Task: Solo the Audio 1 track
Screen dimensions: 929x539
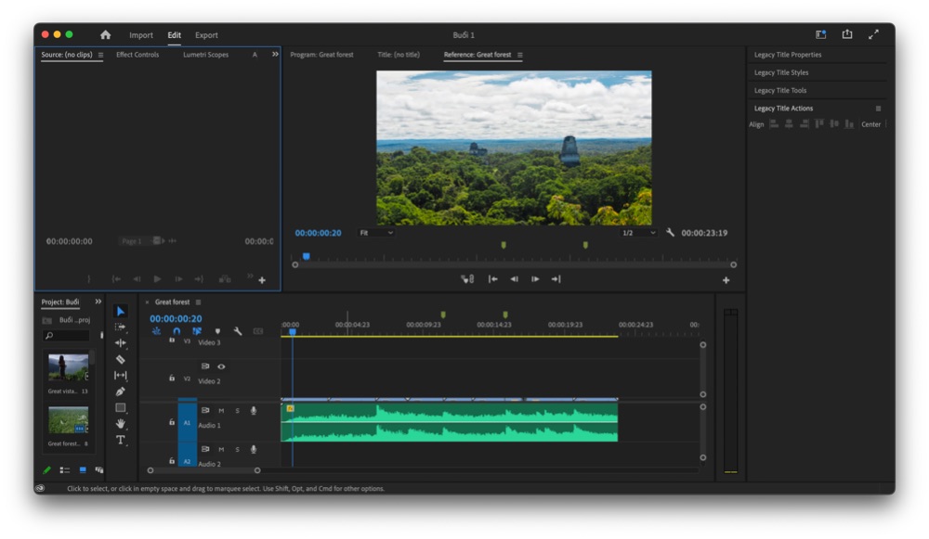Action: (238, 411)
